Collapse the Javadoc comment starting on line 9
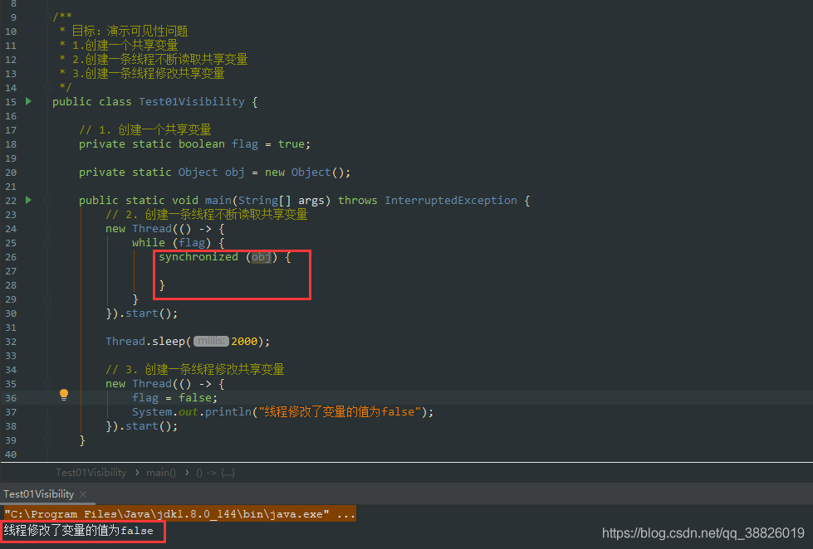 point(47,17)
